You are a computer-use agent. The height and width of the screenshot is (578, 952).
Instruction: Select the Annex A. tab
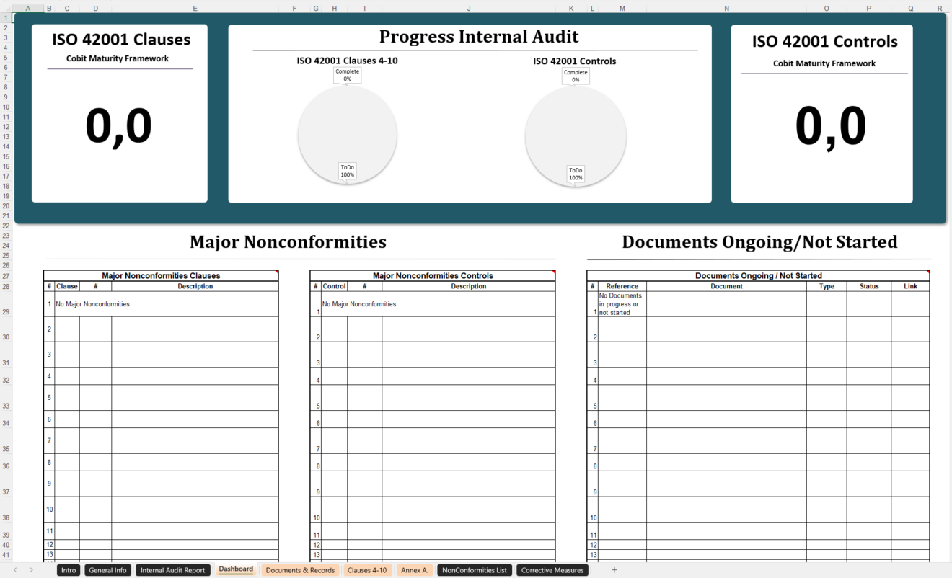[x=415, y=569]
